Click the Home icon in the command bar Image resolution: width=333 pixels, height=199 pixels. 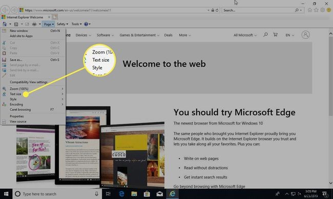click(x=5, y=24)
